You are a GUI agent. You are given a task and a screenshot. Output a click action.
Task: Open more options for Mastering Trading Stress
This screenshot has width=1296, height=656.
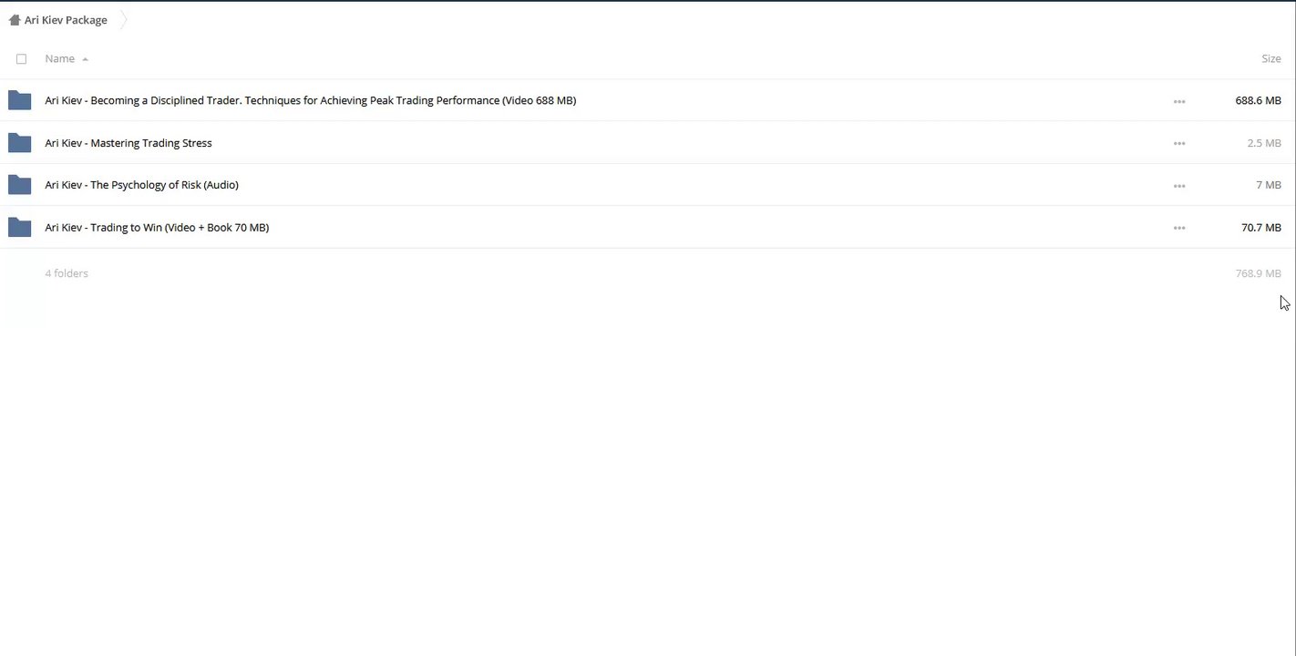[1179, 144]
